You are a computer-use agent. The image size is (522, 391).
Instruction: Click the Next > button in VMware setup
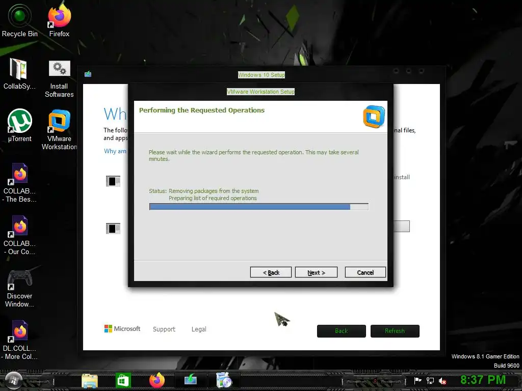[x=316, y=272]
